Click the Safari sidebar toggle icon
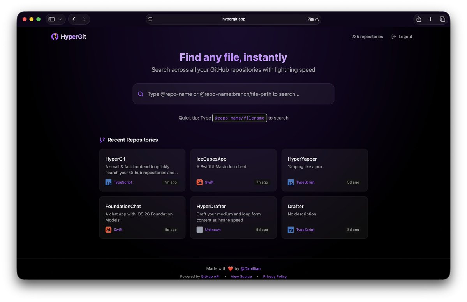The width and height of the screenshot is (467, 302). pyautogui.click(x=51, y=19)
